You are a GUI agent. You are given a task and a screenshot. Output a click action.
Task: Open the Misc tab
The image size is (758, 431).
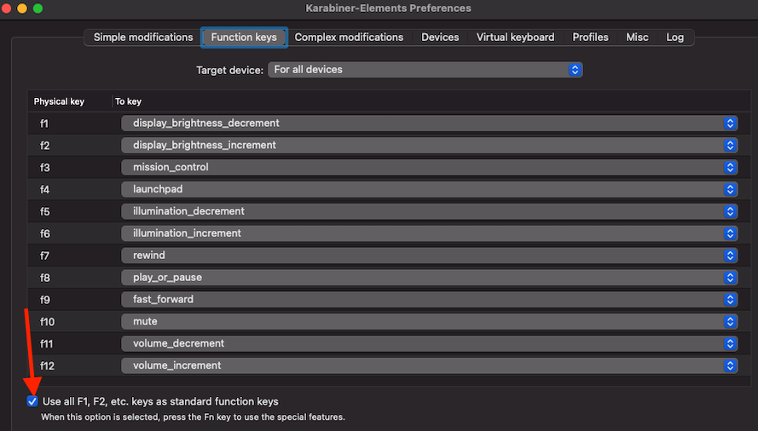637,37
